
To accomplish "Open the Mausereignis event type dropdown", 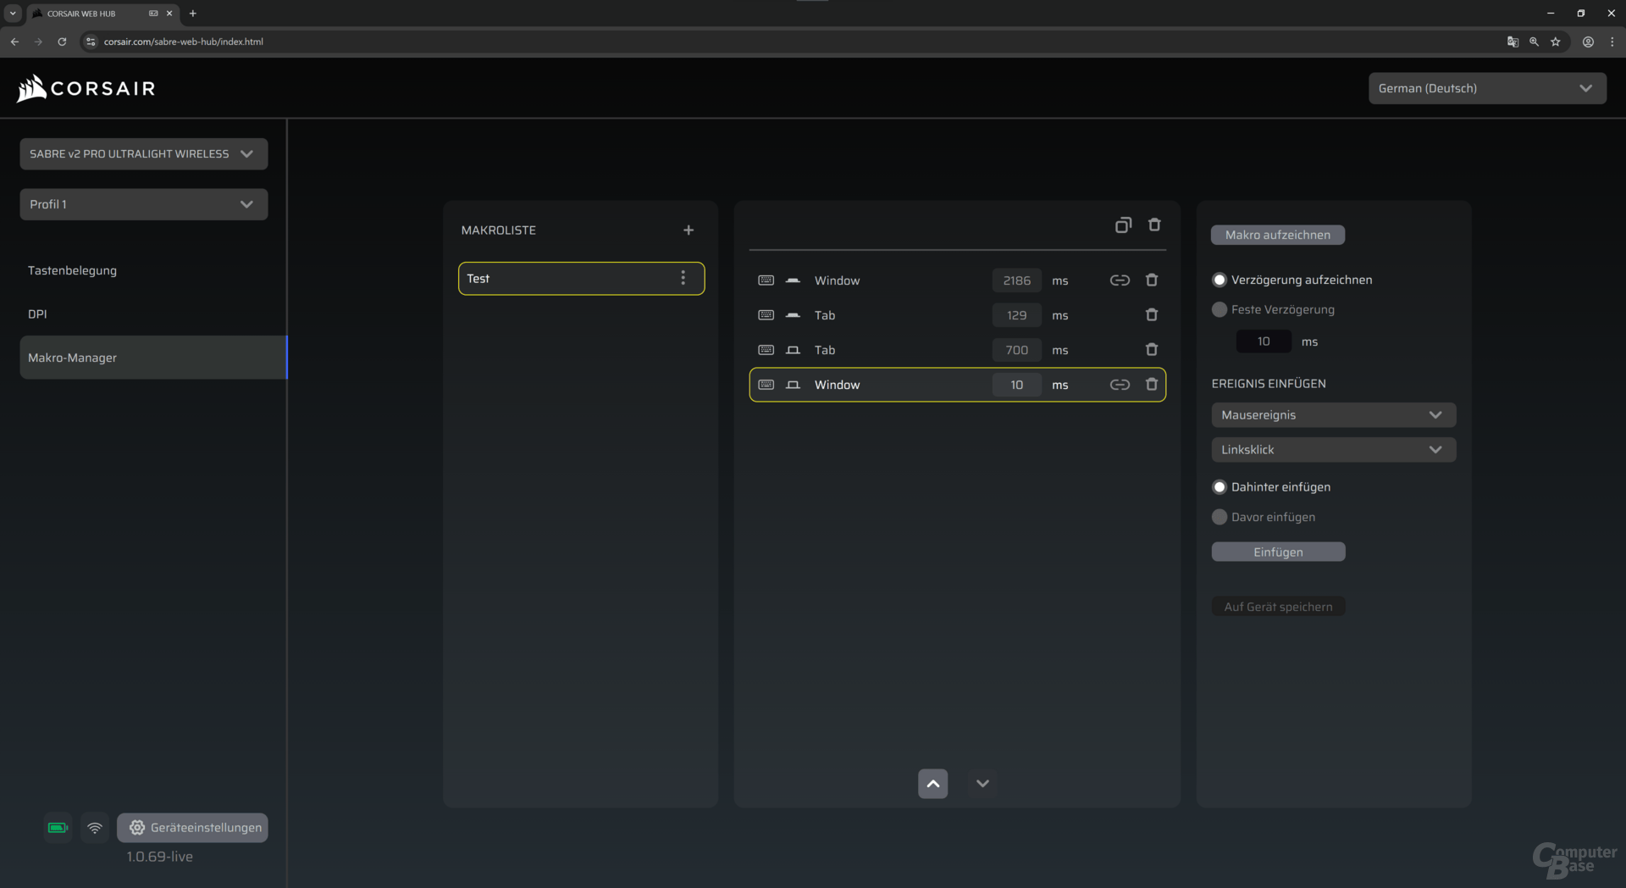I will click(1333, 414).
